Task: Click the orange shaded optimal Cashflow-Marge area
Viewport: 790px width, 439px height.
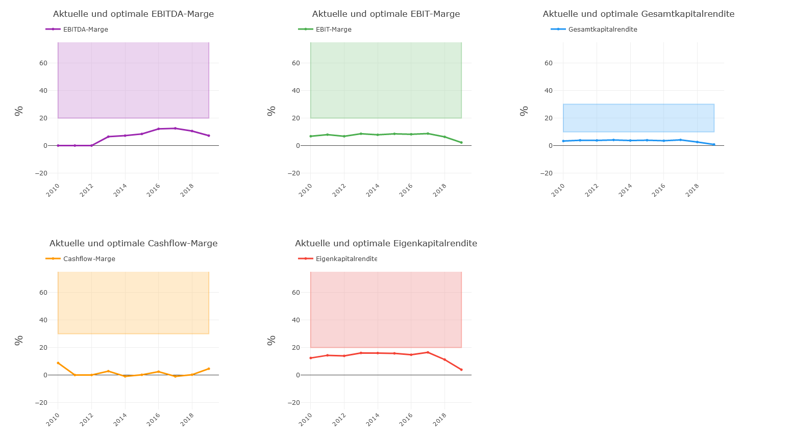Action: (133, 303)
